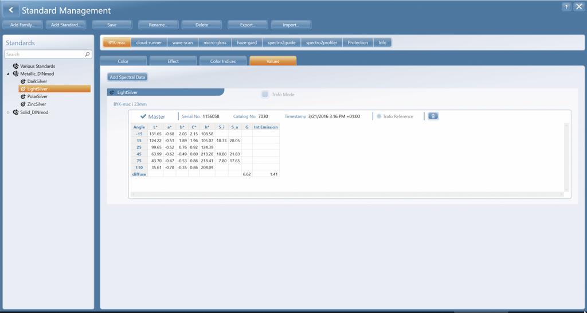Click the Various Standards family icon
587x313 pixels.
click(x=15, y=66)
